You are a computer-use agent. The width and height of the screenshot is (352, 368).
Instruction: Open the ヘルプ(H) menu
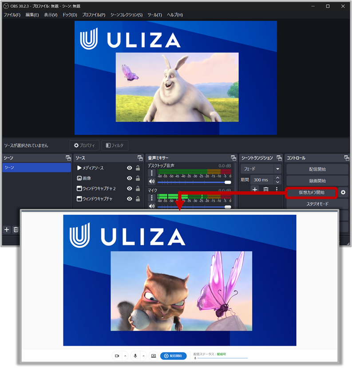(x=175, y=15)
